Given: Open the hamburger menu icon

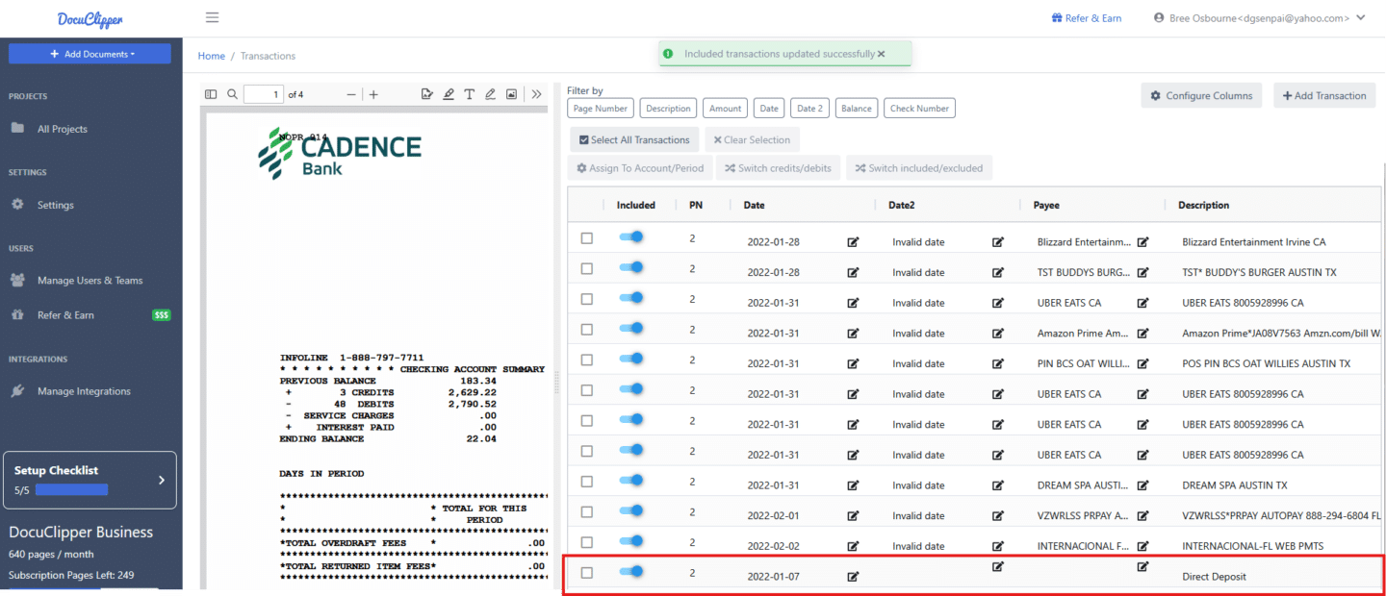Looking at the screenshot, I should click(x=212, y=17).
